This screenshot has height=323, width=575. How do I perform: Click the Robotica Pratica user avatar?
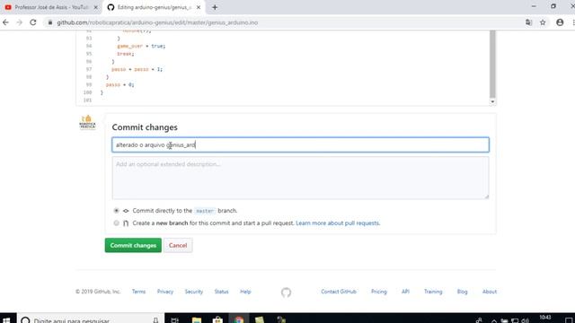88,122
